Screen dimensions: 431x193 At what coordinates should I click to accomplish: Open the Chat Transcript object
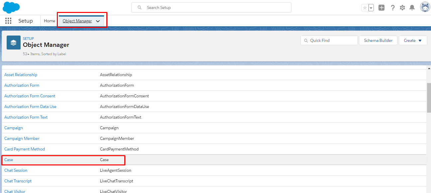(18, 181)
